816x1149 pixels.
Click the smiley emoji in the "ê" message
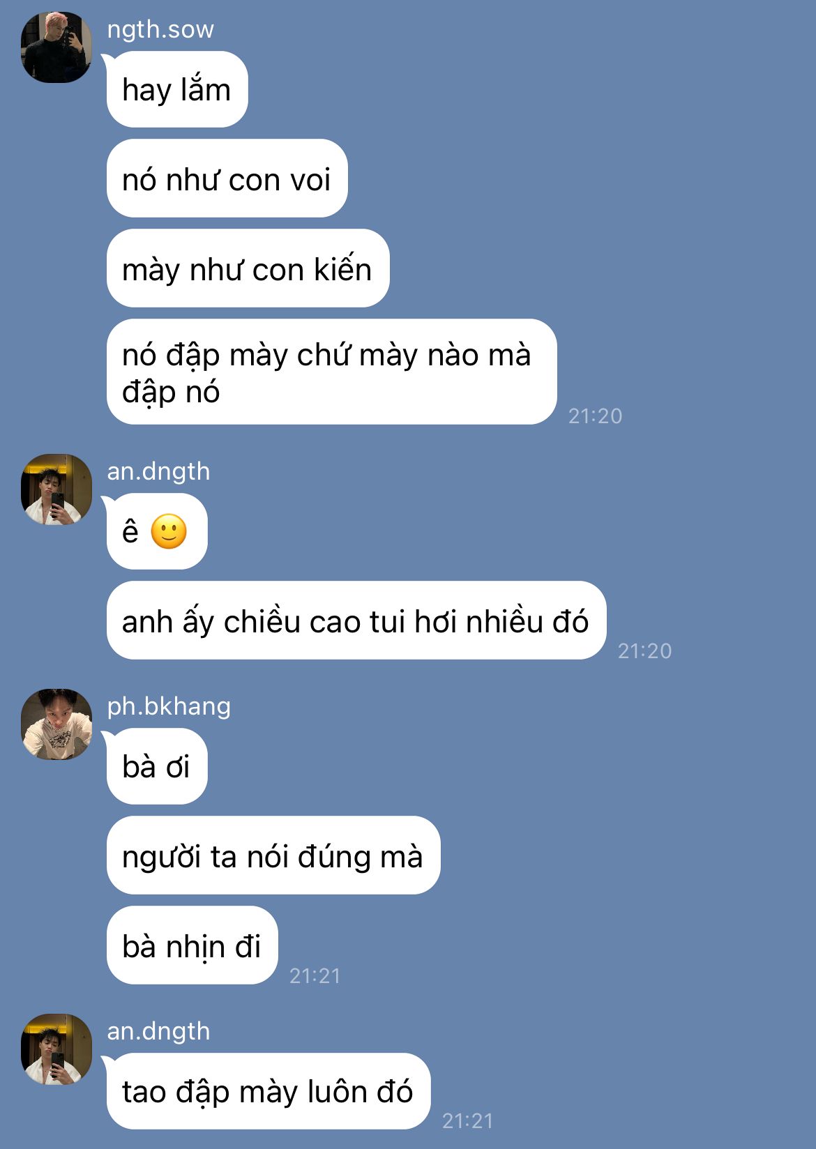click(169, 532)
